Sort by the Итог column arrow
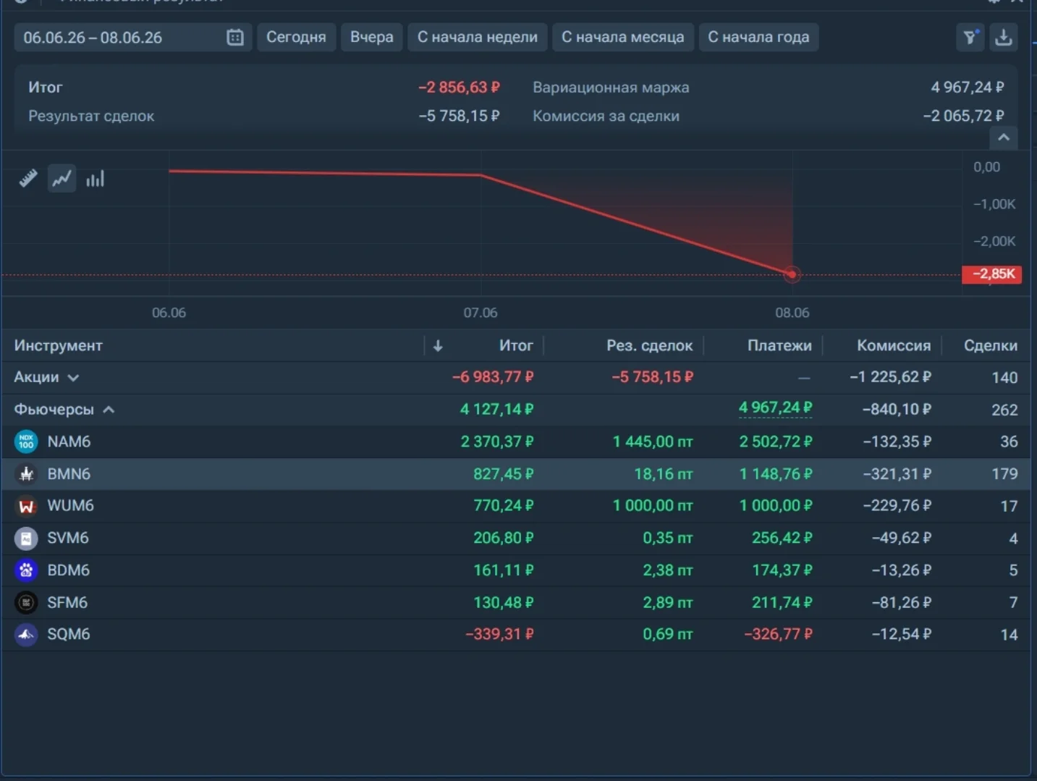The image size is (1037, 781). tap(438, 346)
